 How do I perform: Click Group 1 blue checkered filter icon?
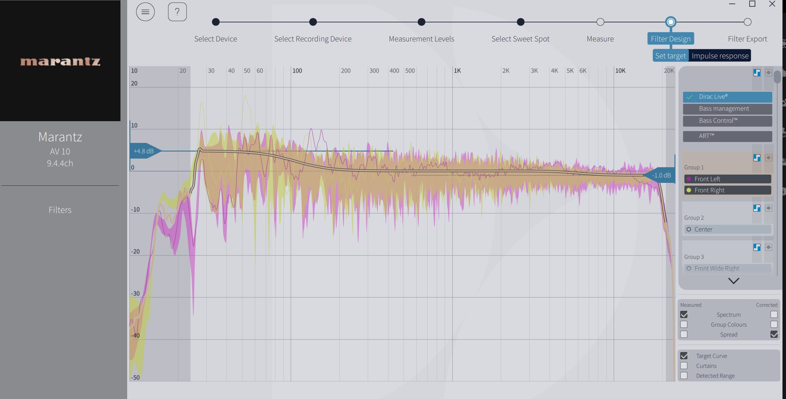[x=757, y=158]
